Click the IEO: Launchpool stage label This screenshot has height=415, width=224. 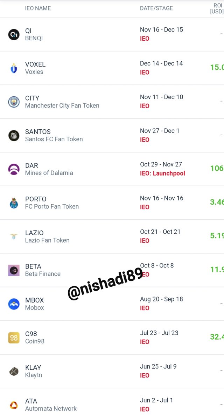click(x=162, y=174)
